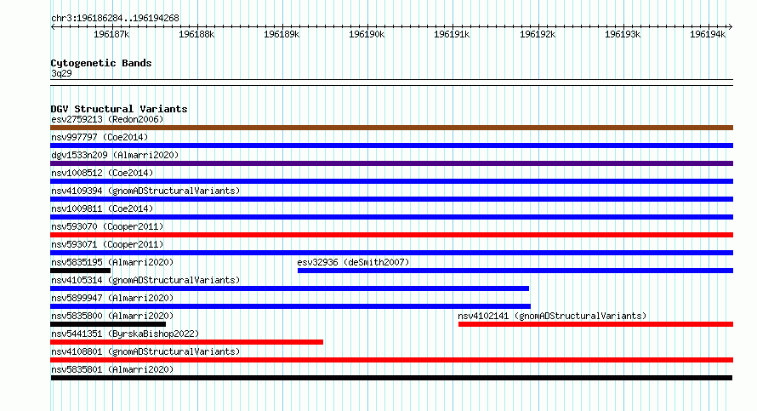Image resolution: width=757 pixels, height=411 pixels.
Task: Click ruler position 196194k
Action: tap(708, 34)
